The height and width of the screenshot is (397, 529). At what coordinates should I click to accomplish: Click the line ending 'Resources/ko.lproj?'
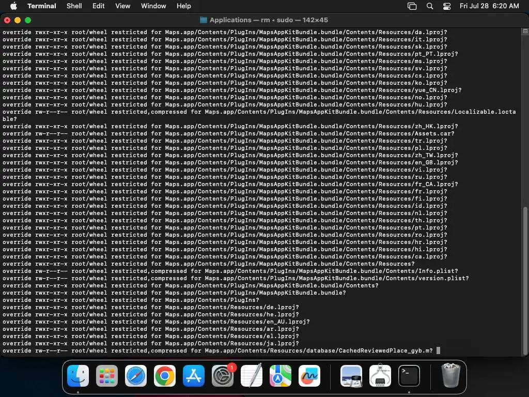[x=225, y=83]
